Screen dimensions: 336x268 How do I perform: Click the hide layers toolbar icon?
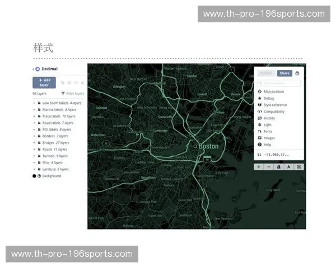(x=76, y=83)
